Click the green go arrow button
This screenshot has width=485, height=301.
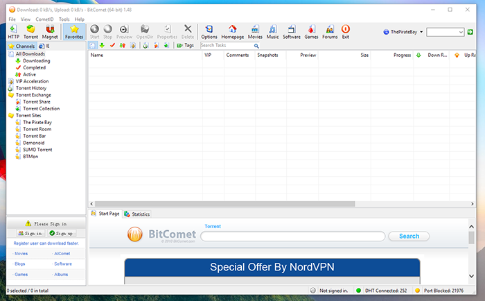tap(470, 32)
